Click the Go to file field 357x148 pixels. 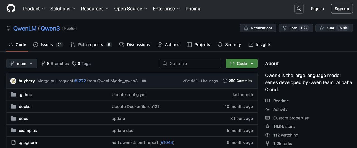pyautogui.click(x=190, y=64)
